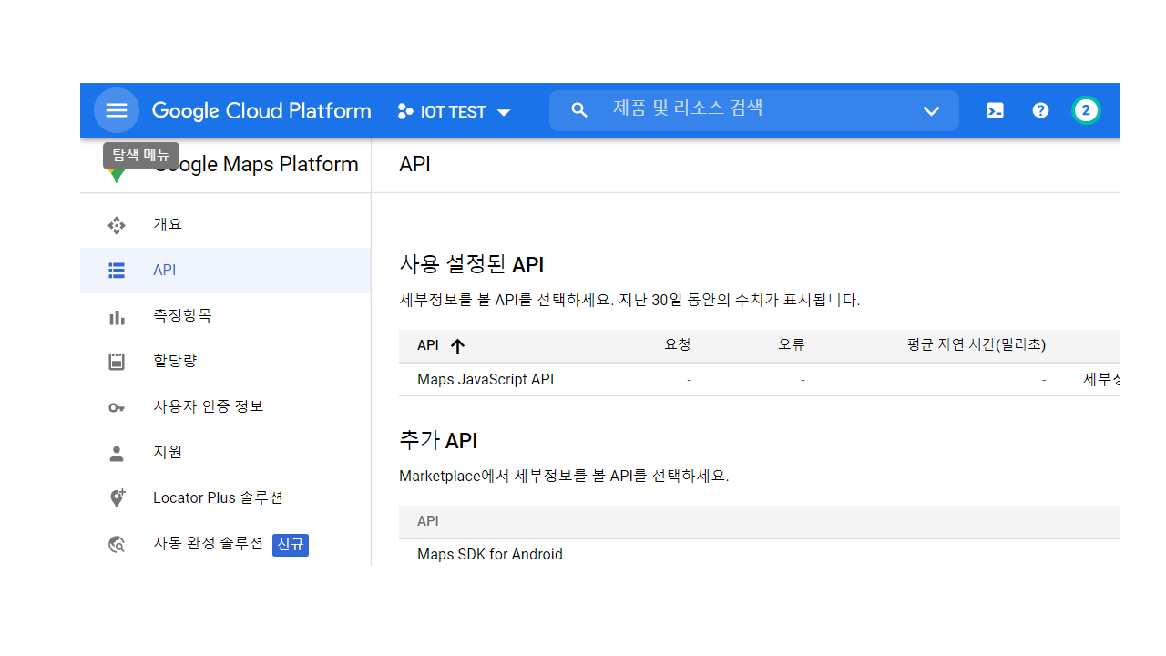Open the IOT TEST project selector

(455, 111)
